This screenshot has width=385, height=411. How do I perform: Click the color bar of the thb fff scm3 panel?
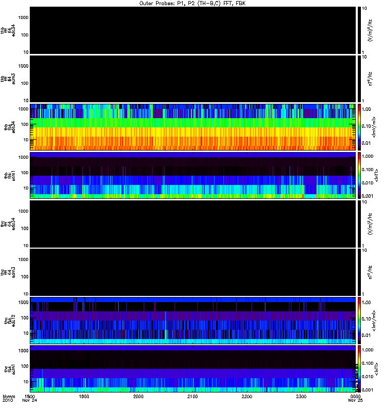click(359, 79)
